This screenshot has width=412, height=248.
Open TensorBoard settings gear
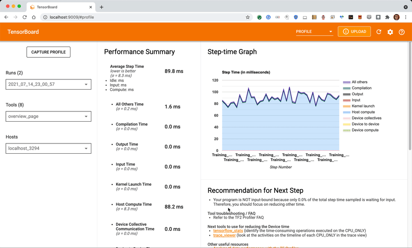(390, 32)
